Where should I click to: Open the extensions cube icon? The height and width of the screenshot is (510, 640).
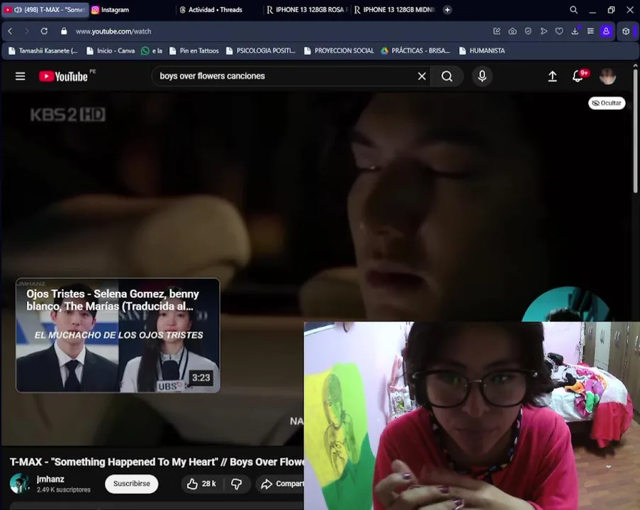626,31
